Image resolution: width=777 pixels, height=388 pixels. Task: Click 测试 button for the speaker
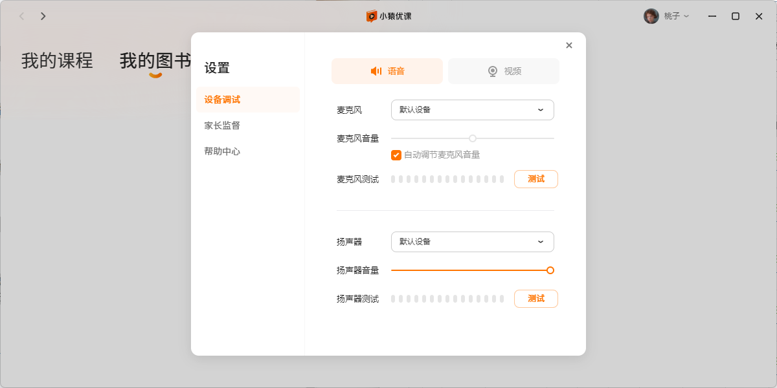point(536,299)
